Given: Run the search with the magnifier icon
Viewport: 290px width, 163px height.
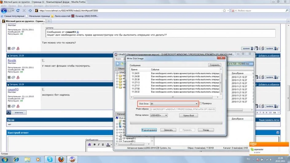Looking at the screenshot, I should click(x=287, y=10).
